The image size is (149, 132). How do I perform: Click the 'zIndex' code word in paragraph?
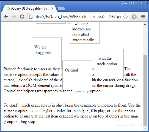pos(10,111)
